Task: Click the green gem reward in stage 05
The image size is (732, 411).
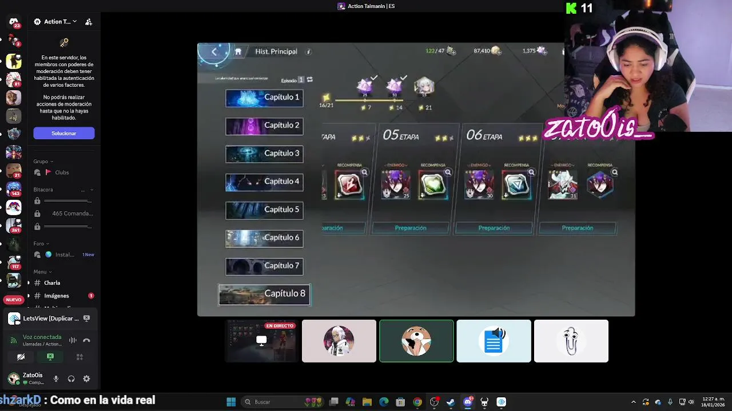Action: point(433,186)
